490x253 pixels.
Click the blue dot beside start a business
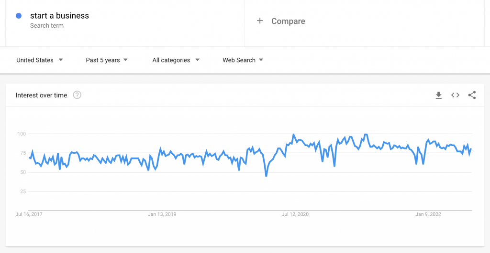coord(19,16)
